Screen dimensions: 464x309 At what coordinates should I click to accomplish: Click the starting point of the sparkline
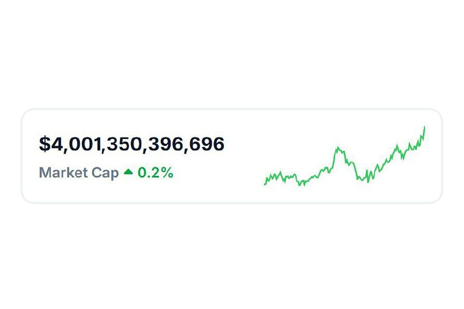point(265,184)
